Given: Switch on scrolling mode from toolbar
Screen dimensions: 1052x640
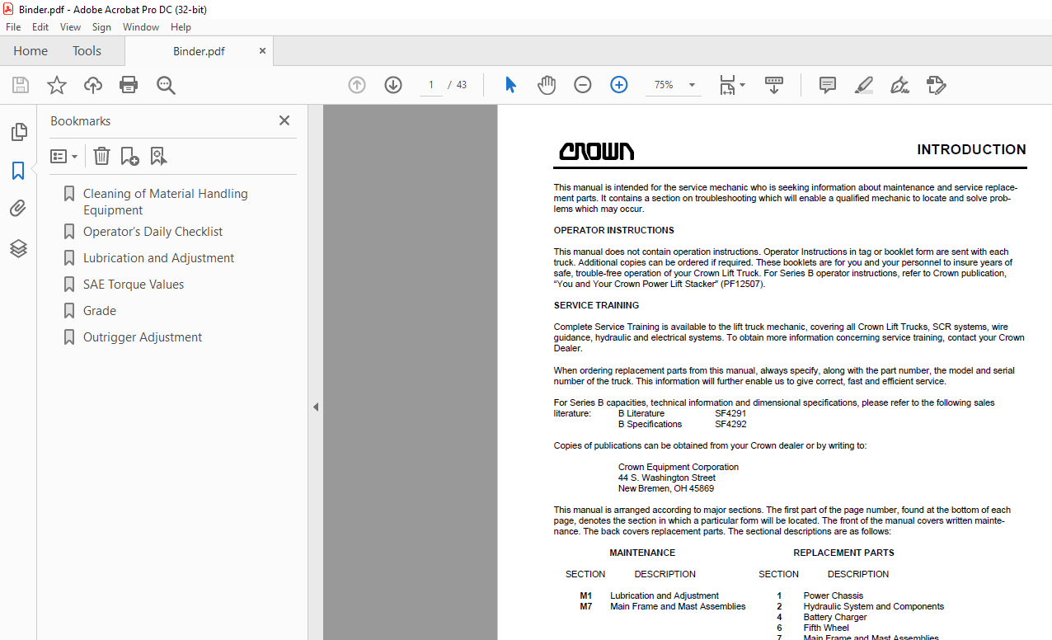Looking at the screenshot, I should point(774,85).
